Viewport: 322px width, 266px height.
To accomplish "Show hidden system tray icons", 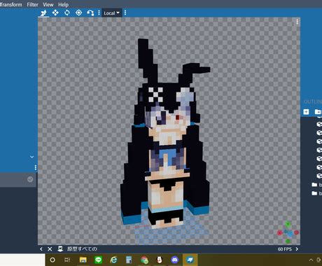I will [311, 260].
